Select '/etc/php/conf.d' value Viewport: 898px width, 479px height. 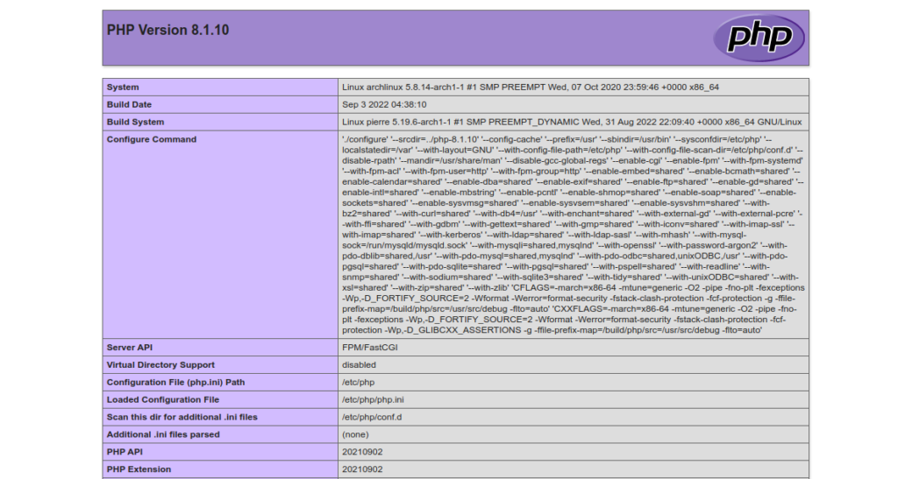pyautogui.click(x=372, y=418)
